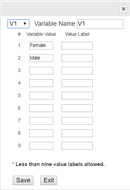The image size is (130, 190).
Task: Click the Value Label field in row 2
Action: 77,58
